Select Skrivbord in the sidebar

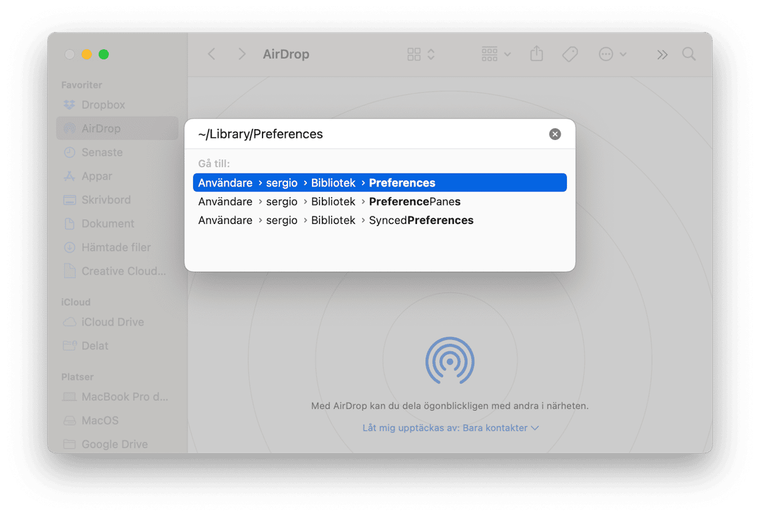[106, 200]
